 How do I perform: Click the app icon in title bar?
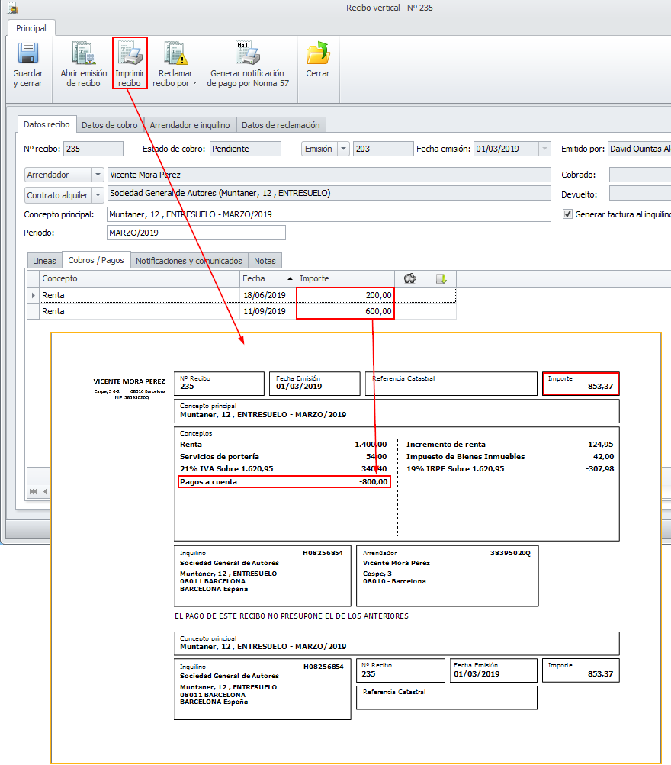click(12, 8)
